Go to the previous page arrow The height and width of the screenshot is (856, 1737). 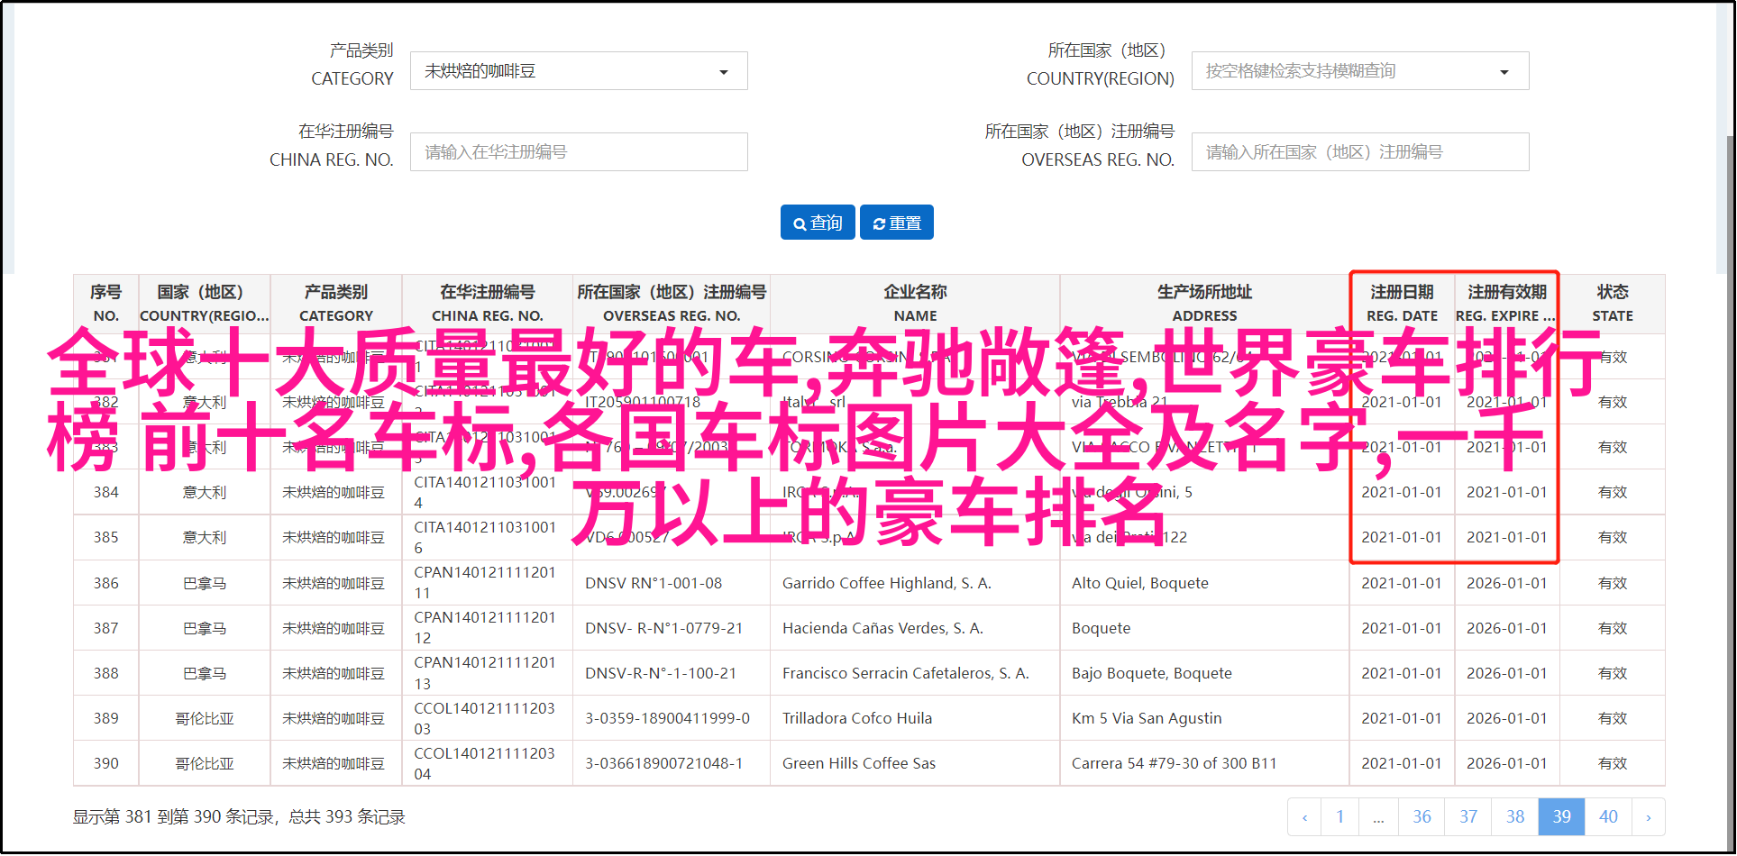click(x=1304, y=817)
